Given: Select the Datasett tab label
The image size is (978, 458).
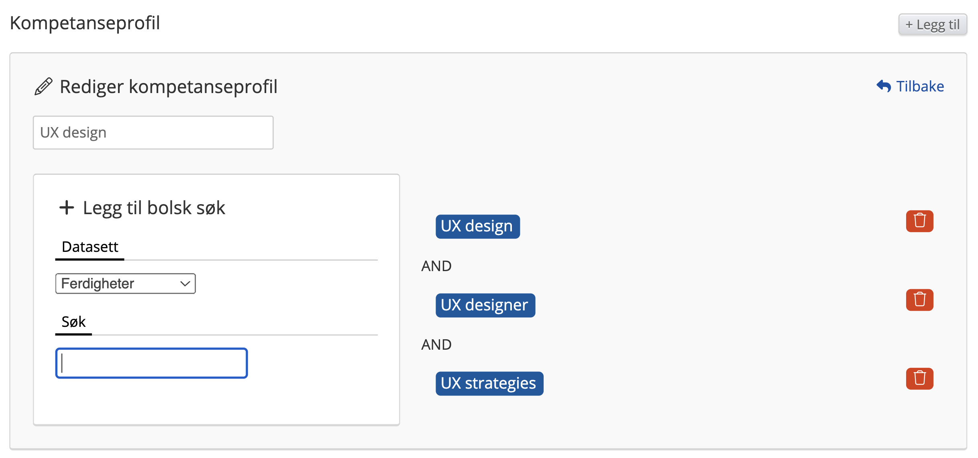Looking at the screenshot, I should click(x=90, y=247).
